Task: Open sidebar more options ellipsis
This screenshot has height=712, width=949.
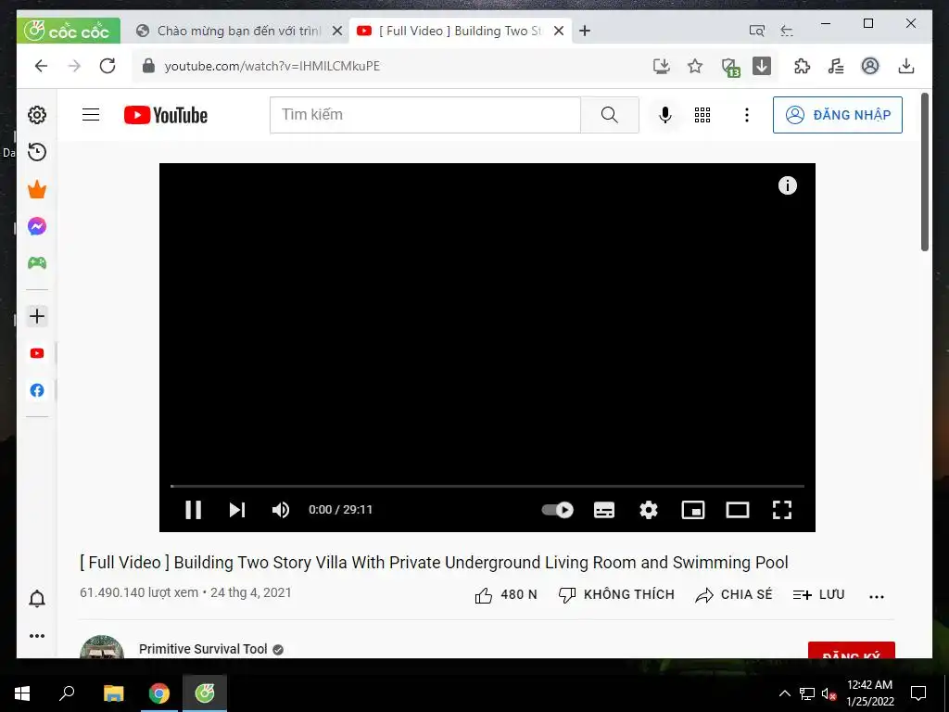Action: (x=37, y=636)
